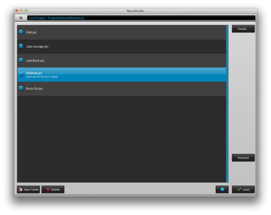The image size is (271, 215).
Task: Select Minimal.prj in the list
Action: pyautogui.click(x=121, y=75)
